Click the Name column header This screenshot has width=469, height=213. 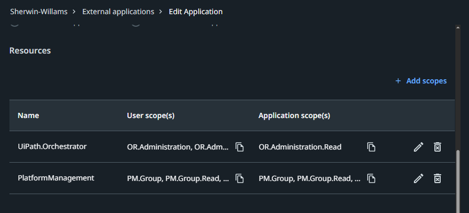(28, 115)
